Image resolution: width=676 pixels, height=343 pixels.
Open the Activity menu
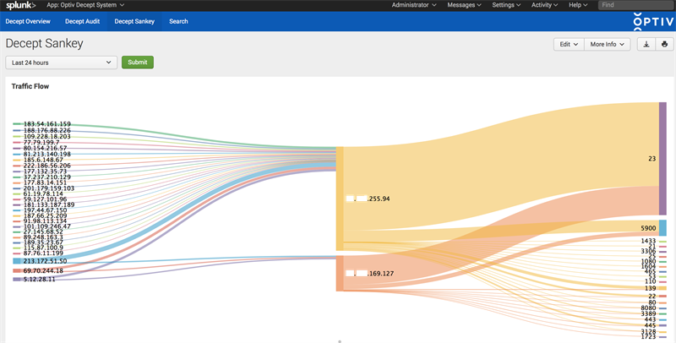552,5
